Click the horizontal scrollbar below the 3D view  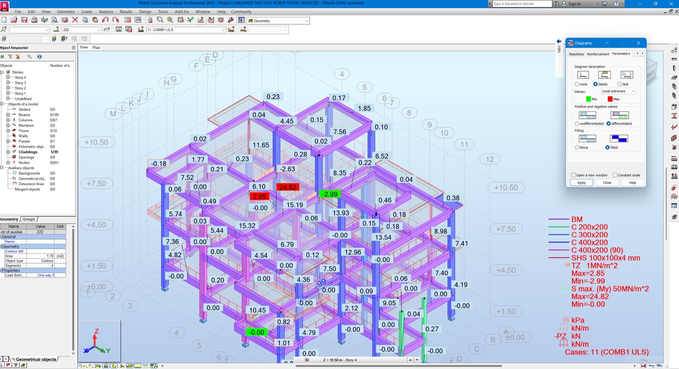tap(399, 366)
